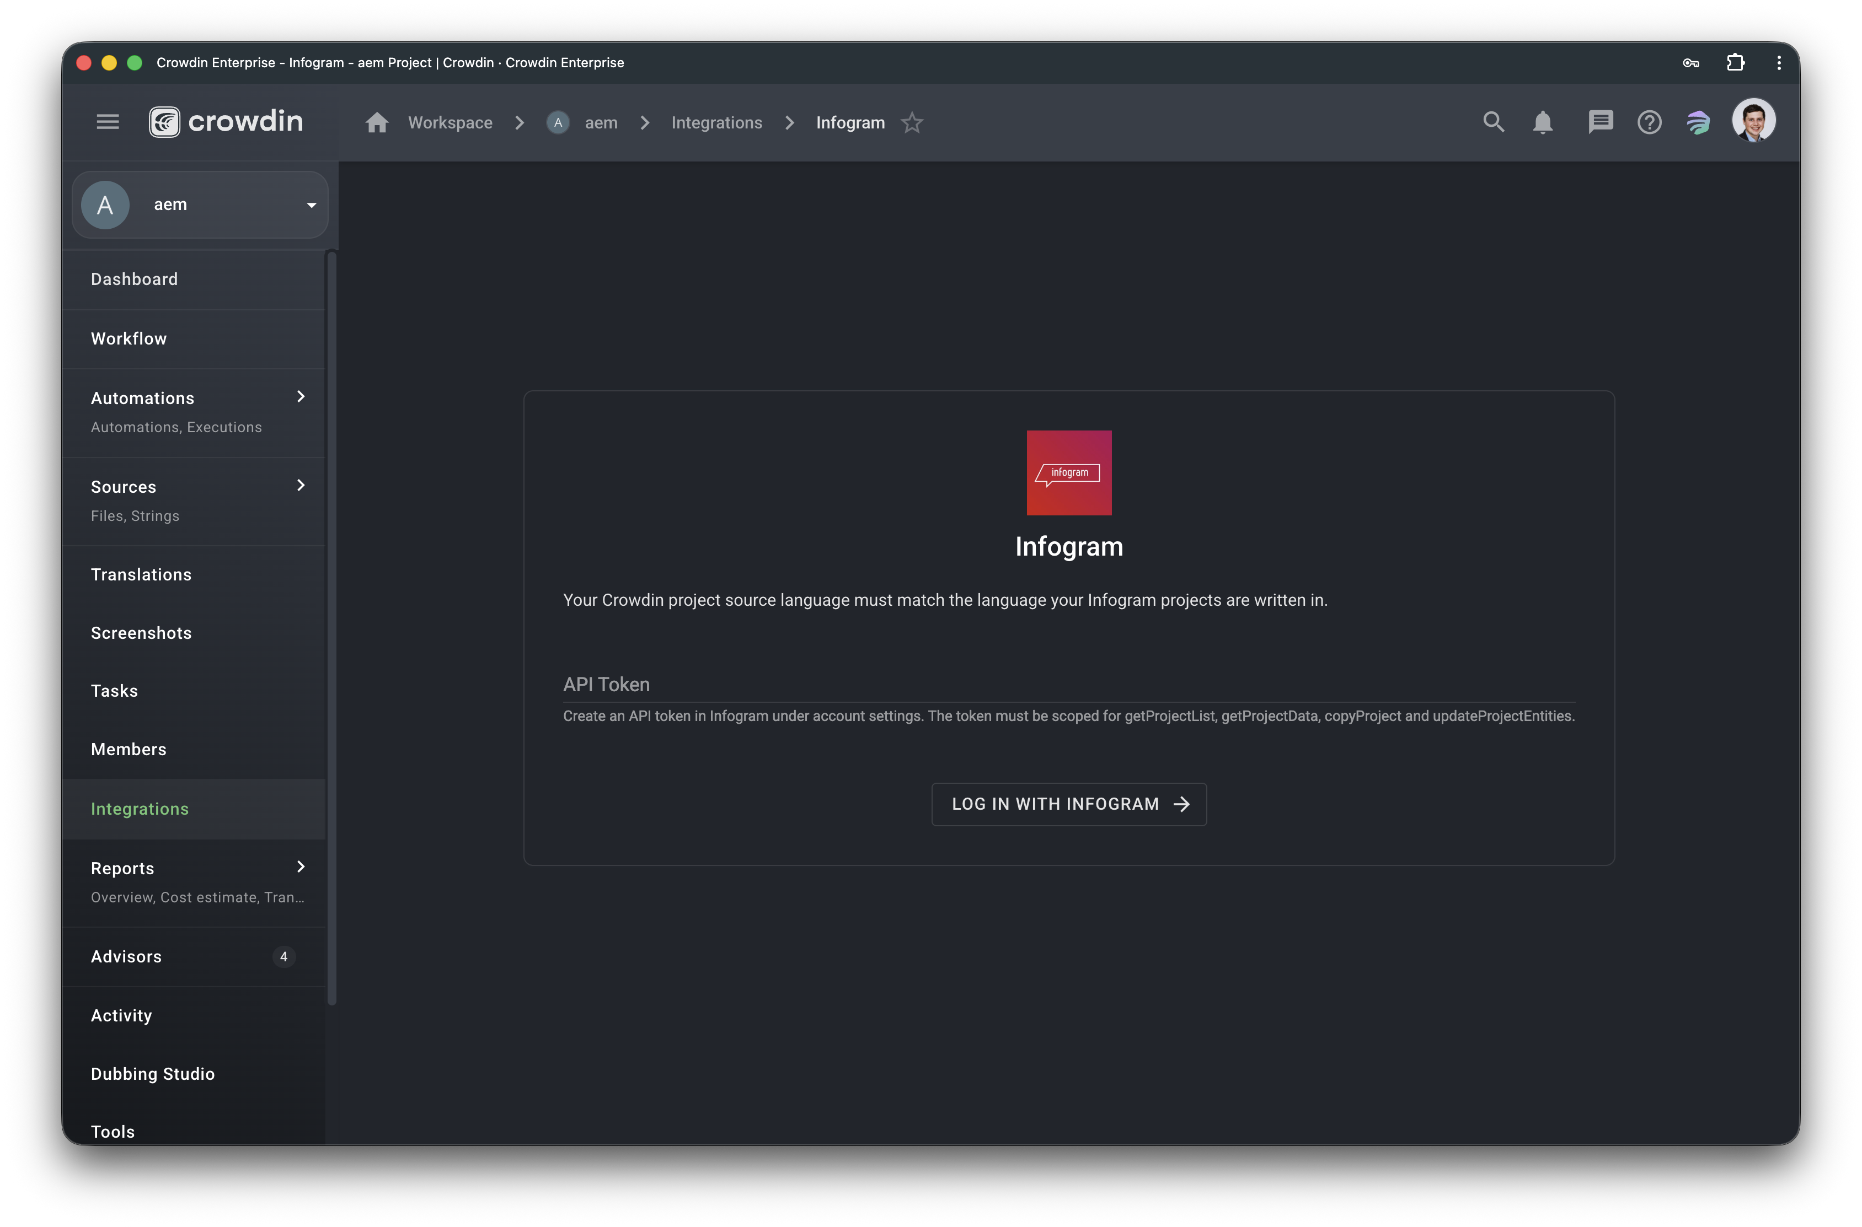Click Integrations breadcrumb link
Viewport: 1862px width, 1227px height.
tap(716, 123)
